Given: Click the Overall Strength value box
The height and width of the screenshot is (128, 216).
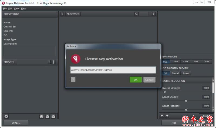Looking at the screenshot, I should tap(206, 88).
